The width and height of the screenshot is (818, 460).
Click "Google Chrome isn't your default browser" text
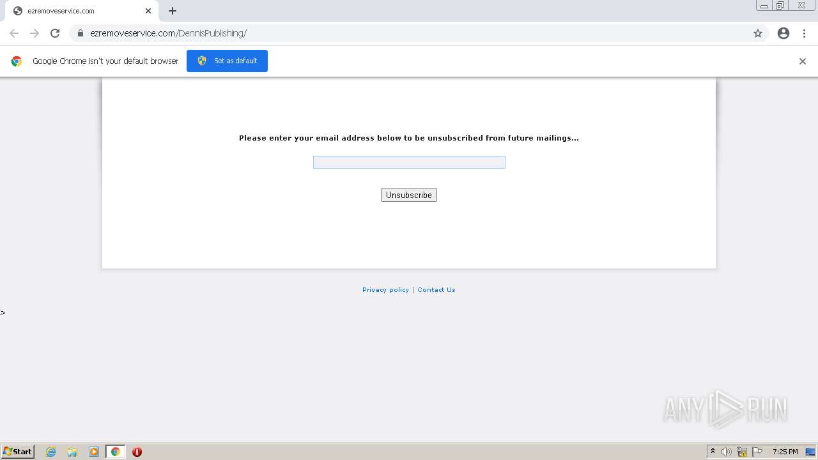click(105, 61)
